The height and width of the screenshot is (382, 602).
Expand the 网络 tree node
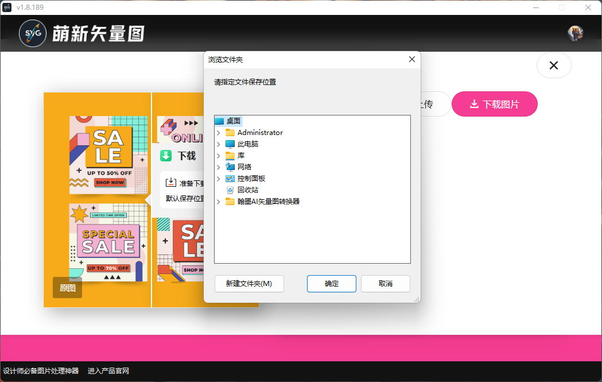pos(219,167)
